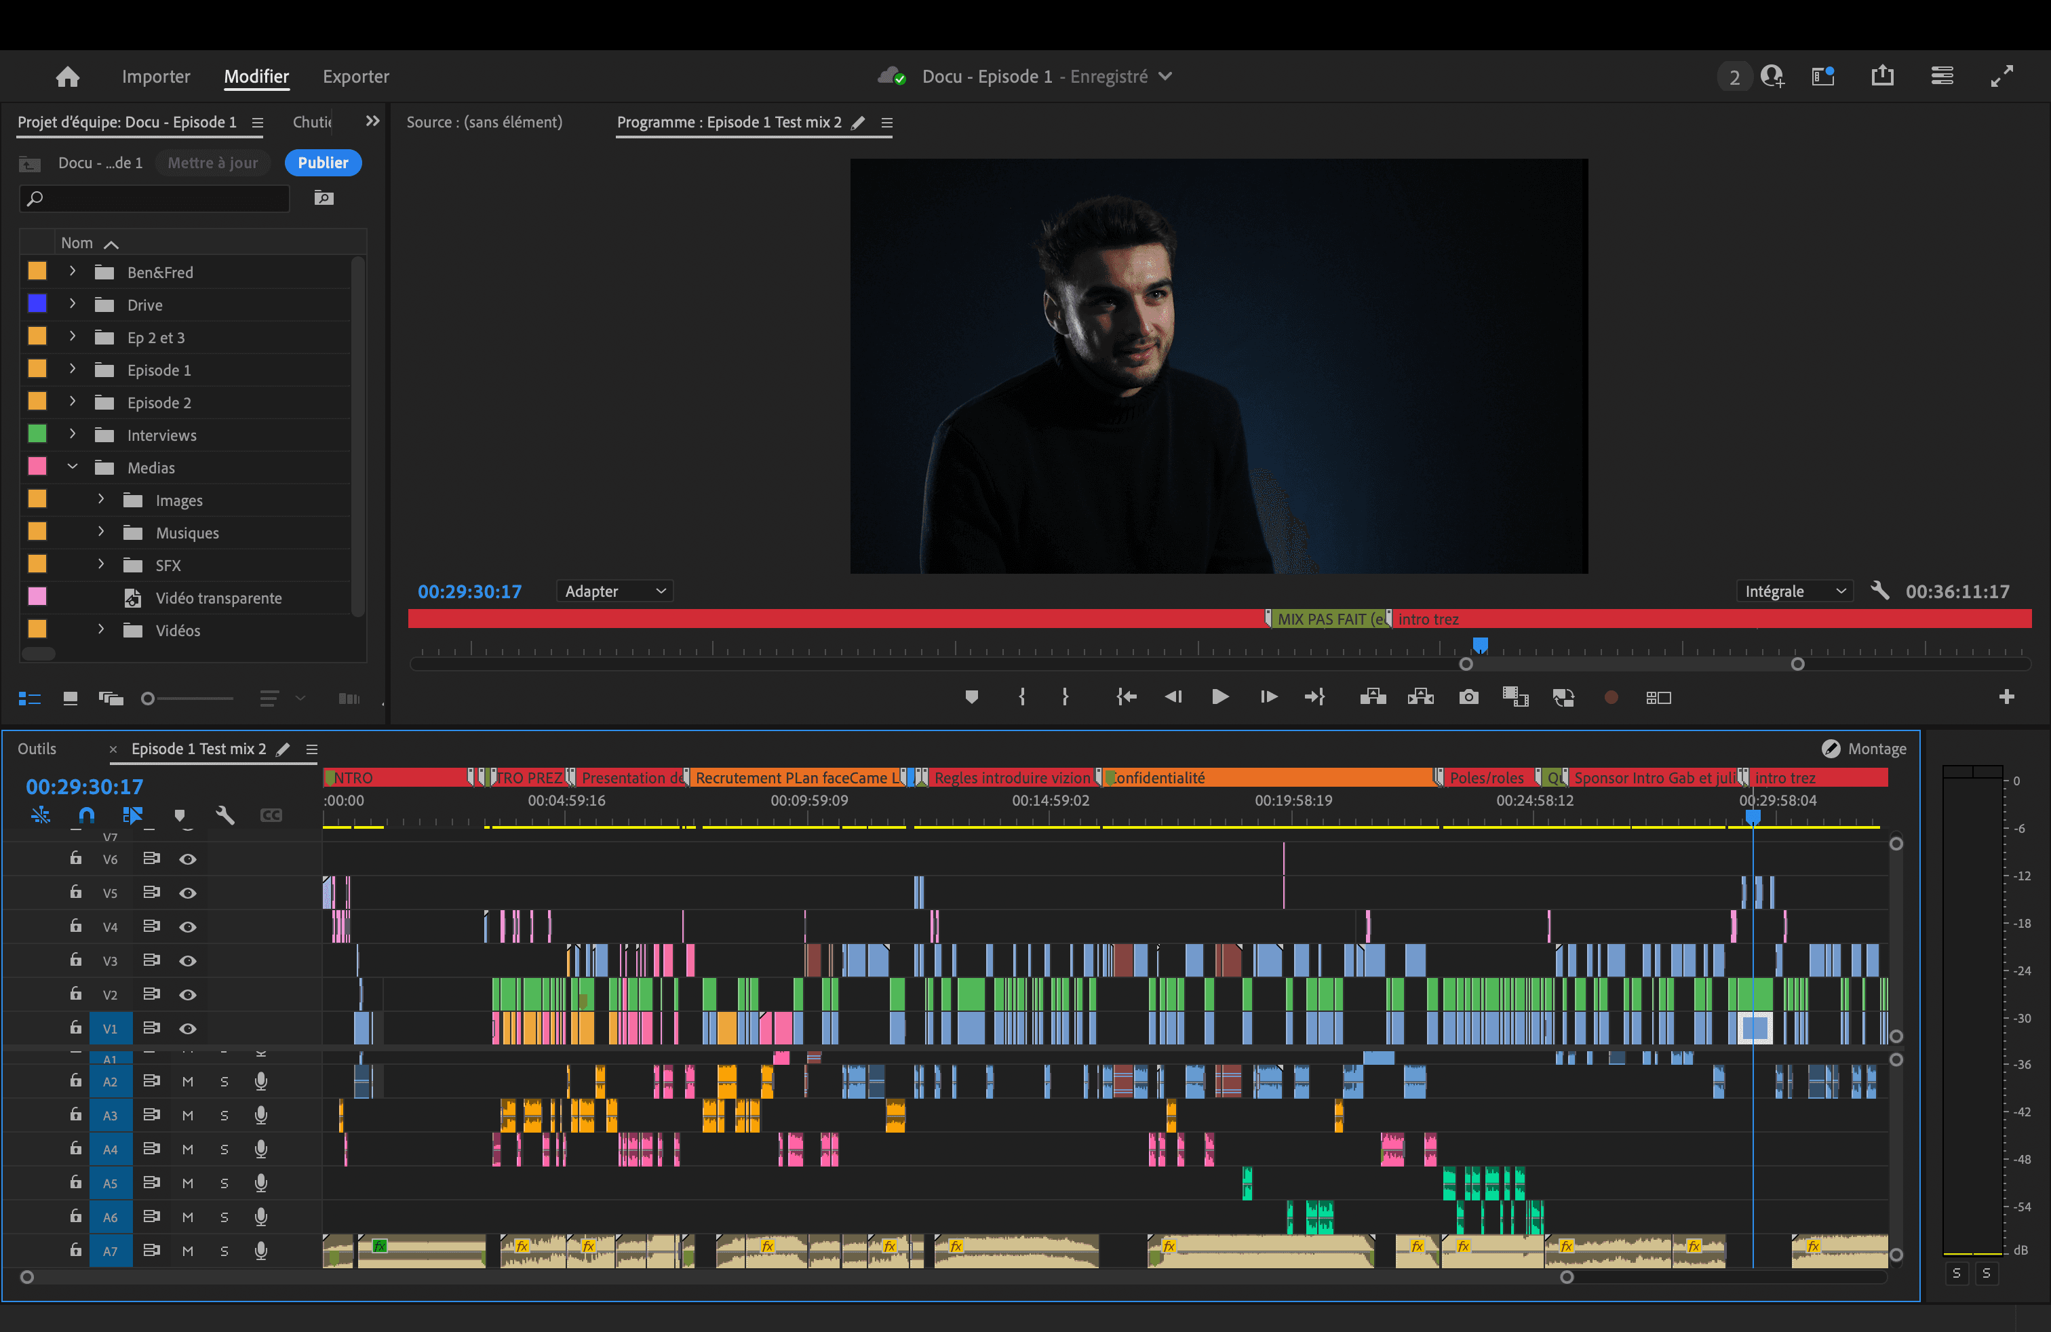Image resolution: width=2051 pixels, height=1332 pixels.
Task: Lift the marked range with Lift icon
Action: tap(1373, 697)
